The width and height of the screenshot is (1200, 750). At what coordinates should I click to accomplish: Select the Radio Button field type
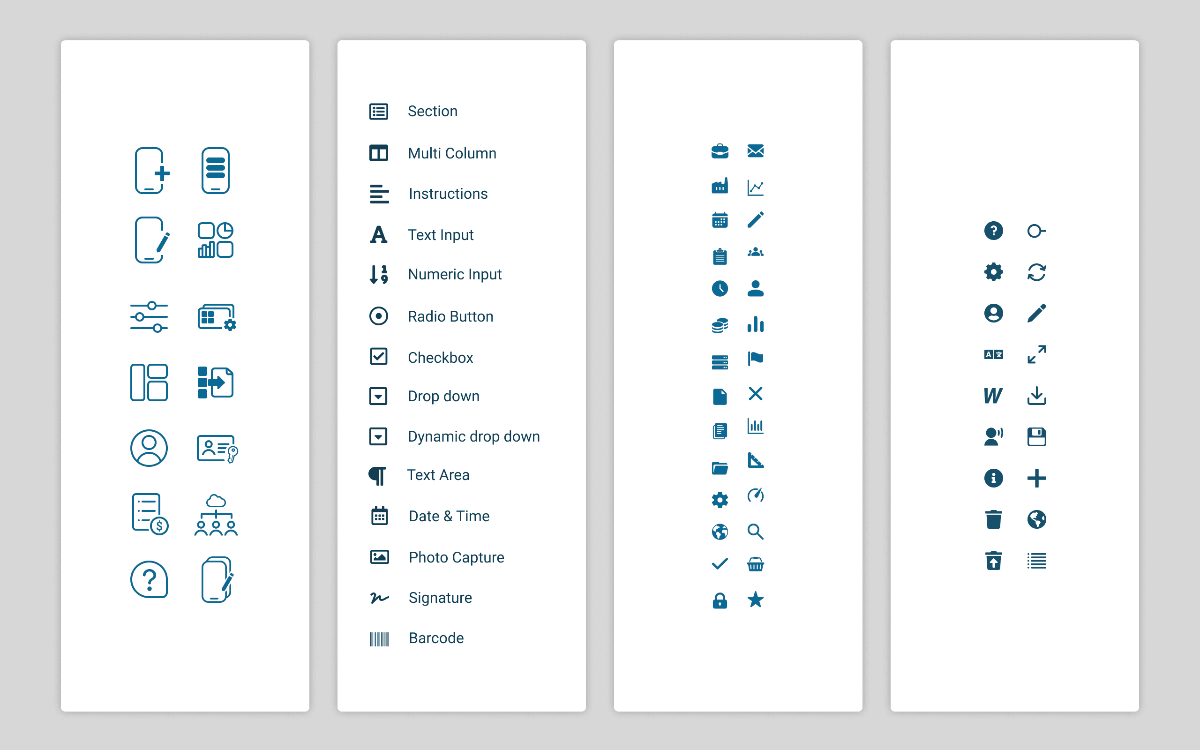point(450,316)
